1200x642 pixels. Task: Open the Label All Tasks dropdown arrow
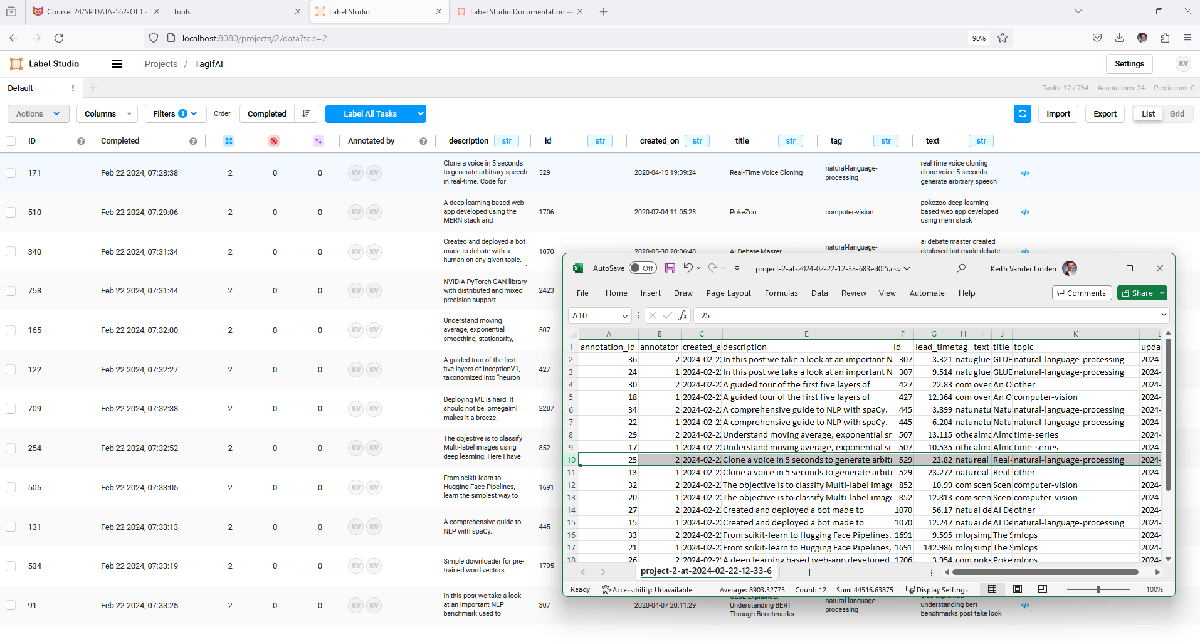pyautogui.click(x=420, y=113)
